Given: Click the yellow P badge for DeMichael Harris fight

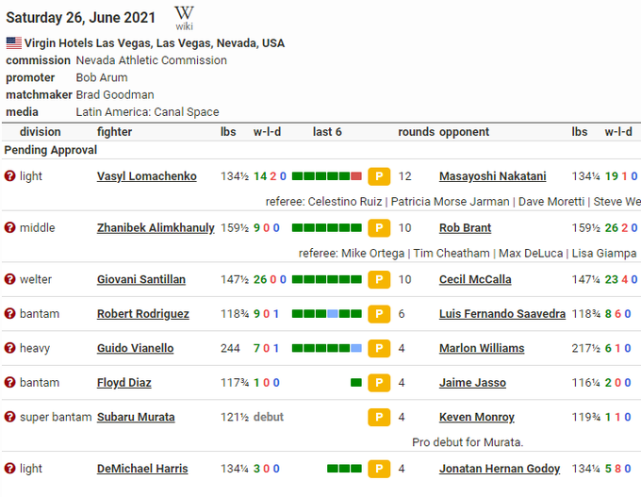Looking at the screenshot, I should click(x=379, y=469).
